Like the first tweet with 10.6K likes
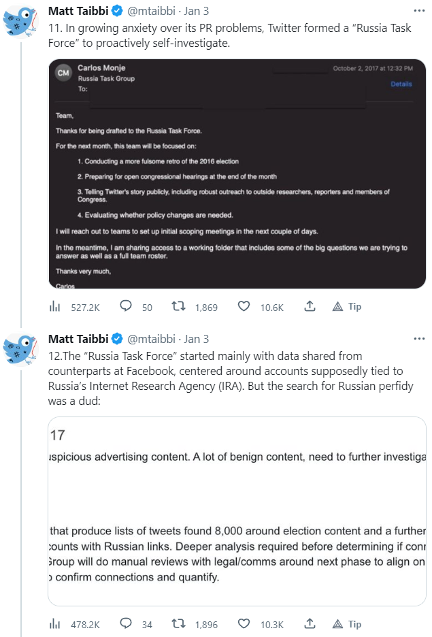This screenshot has height=637, width=432. (244, 307)
